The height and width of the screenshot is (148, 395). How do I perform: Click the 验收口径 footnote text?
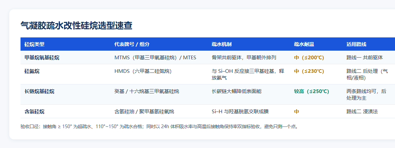pyautogui.click(x=159, y=126)
